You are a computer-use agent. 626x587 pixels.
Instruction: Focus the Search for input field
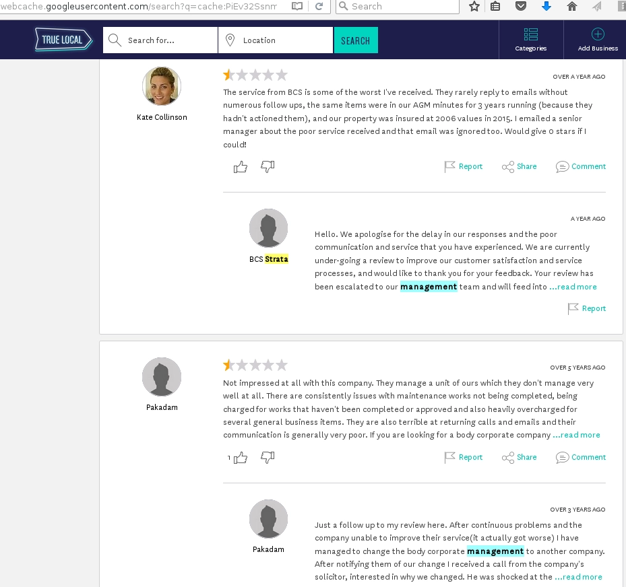[x=160, y=40]
